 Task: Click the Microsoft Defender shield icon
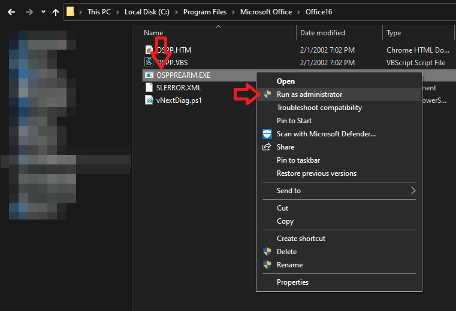point(267,134)
